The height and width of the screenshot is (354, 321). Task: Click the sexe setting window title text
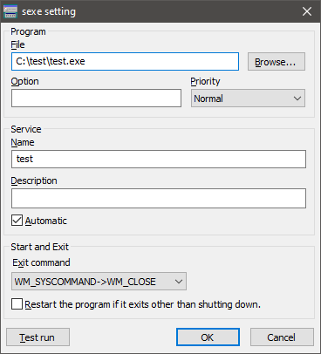[49, 11]
